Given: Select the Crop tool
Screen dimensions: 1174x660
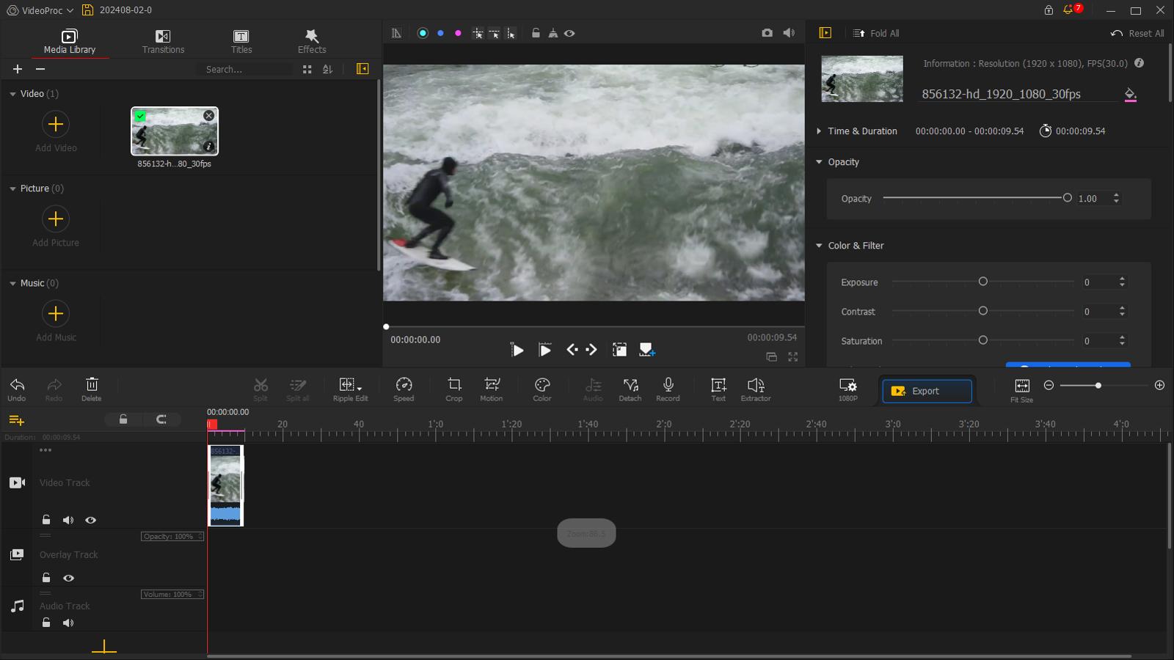Looking at the screenshot, I should point(453,387).
